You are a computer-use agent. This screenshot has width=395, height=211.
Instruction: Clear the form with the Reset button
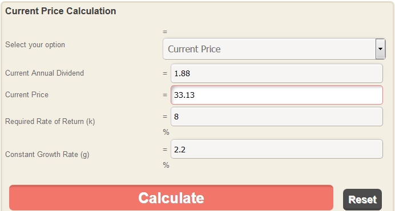click(362, 200)
